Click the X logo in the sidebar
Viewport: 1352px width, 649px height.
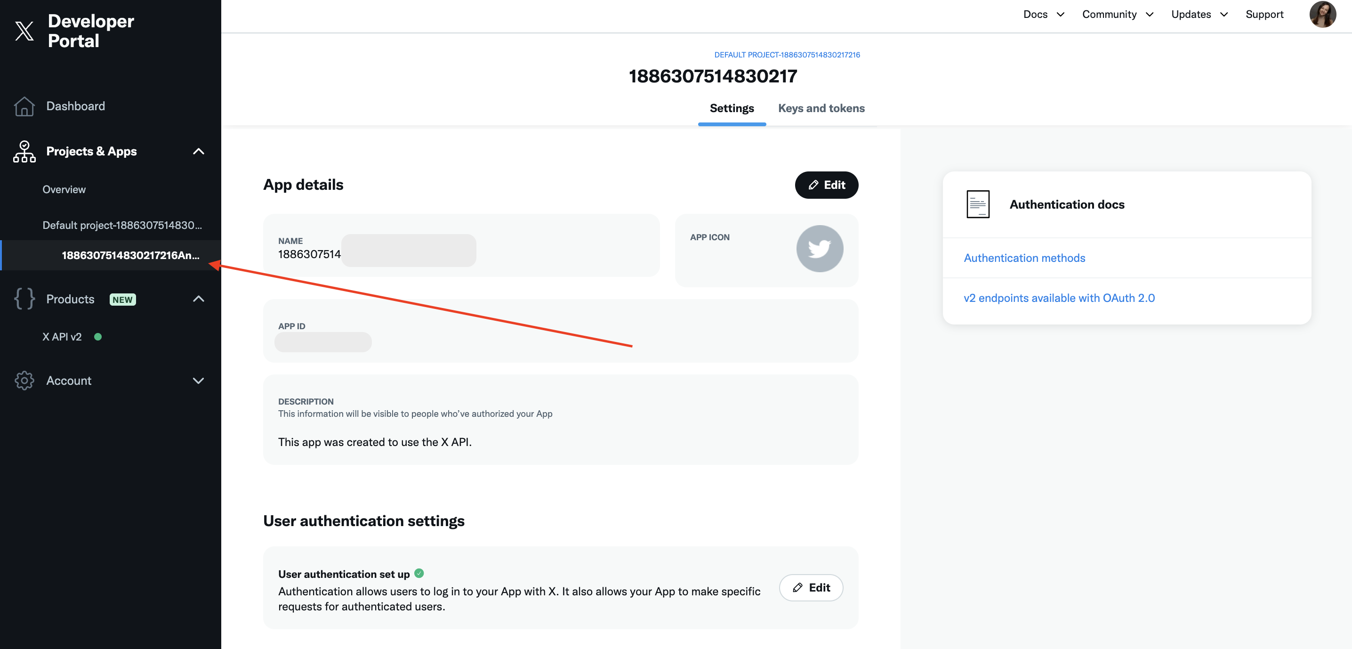[x=24, y=31]
